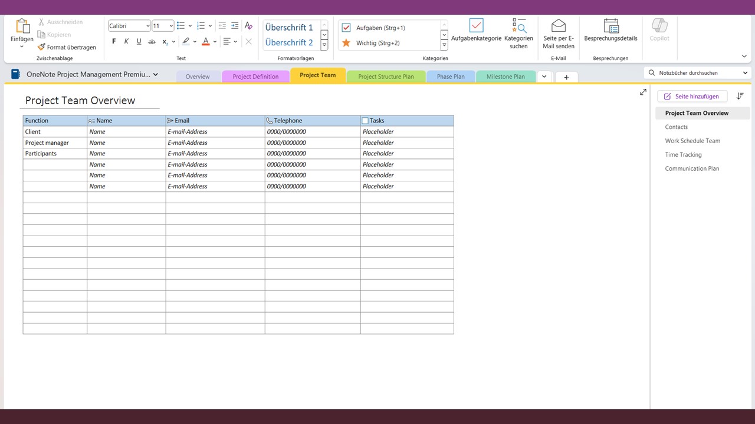Open the Calibri font dropdown
755x424 pixels.
pos(147,26)
